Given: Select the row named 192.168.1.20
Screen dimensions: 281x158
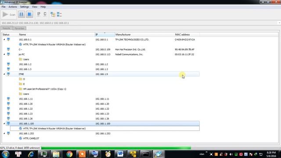Looking at the screenshot, I should tap(103, 104).
